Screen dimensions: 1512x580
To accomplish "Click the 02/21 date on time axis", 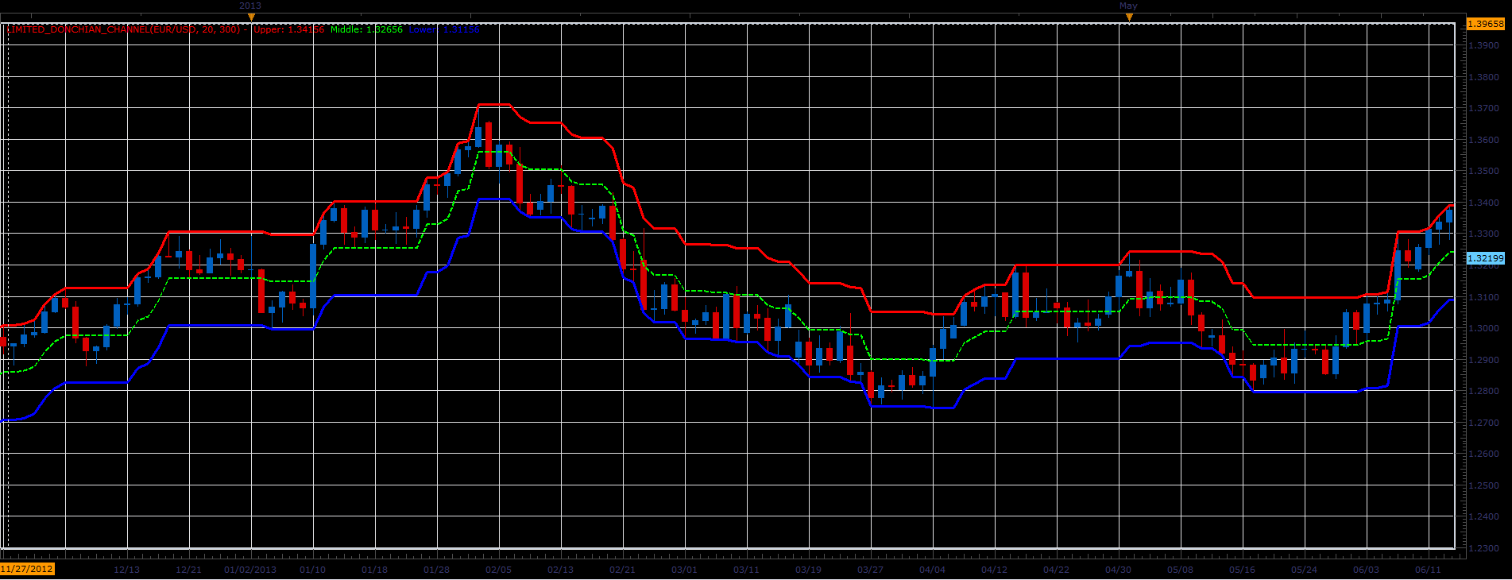I will point(622,570).
